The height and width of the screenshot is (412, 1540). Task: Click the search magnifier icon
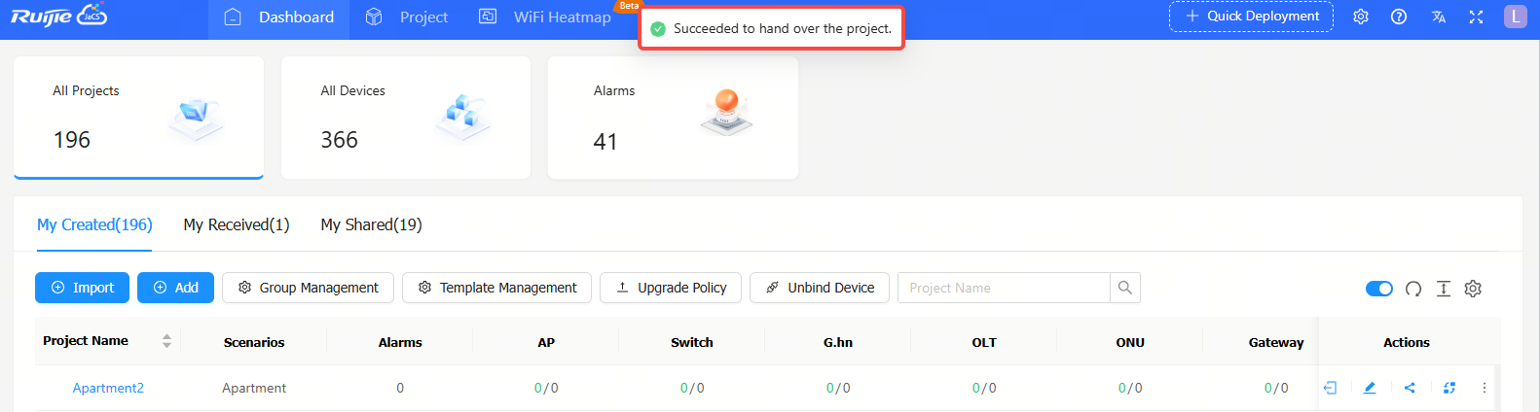point(1125,288)
